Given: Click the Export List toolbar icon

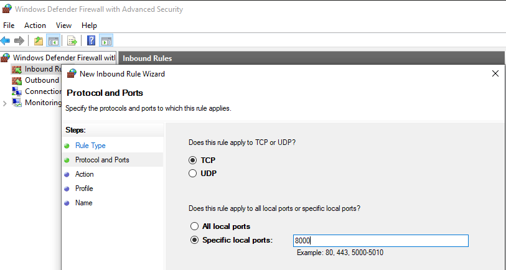Looking at the screenshot, I should click(x=72, y=40).
